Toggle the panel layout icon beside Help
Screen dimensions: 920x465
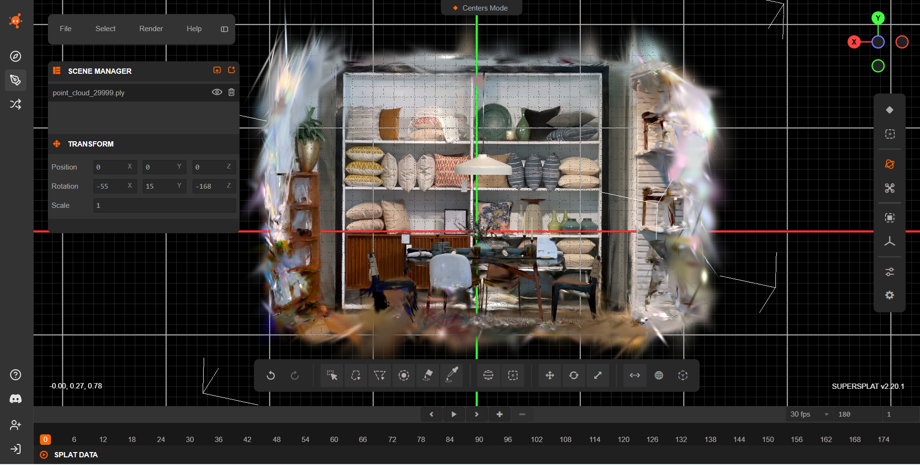click(x=224, y=29)
